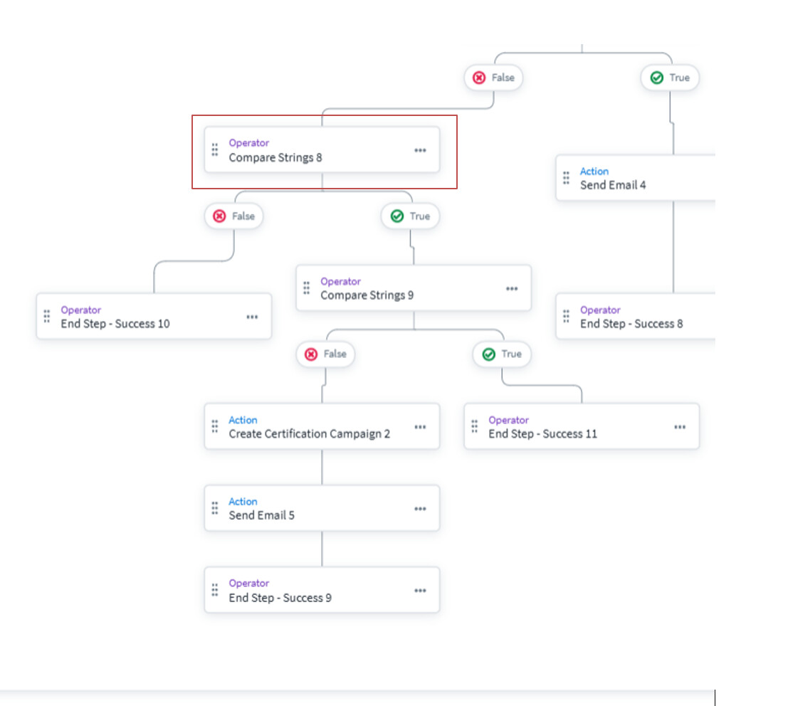Click drag handle of Send Email 4
Image resolution: width=788 pixels, height=706 pixels.
567,178
